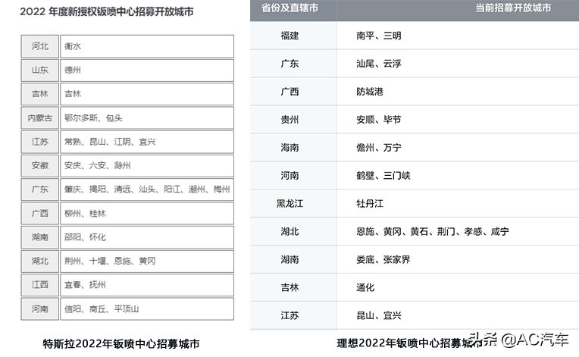Select '荆州、十堰、恩施、黄冈' cell
The width and height of the screenshot is (579, 357).
click(x=147, y=261)
